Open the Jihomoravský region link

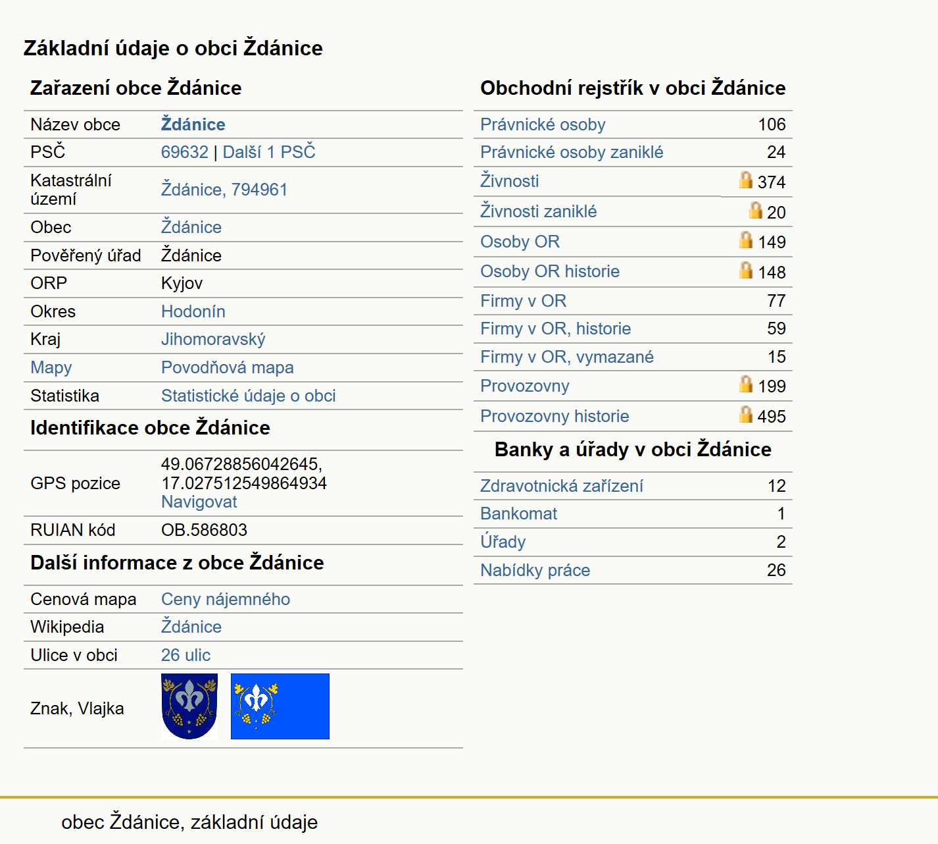213,340
